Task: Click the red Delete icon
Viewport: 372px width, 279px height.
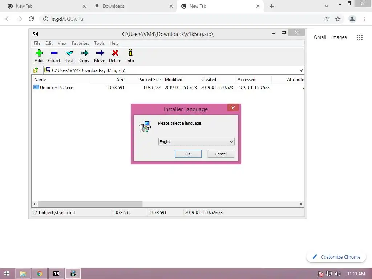Action: tap(115, 53)
